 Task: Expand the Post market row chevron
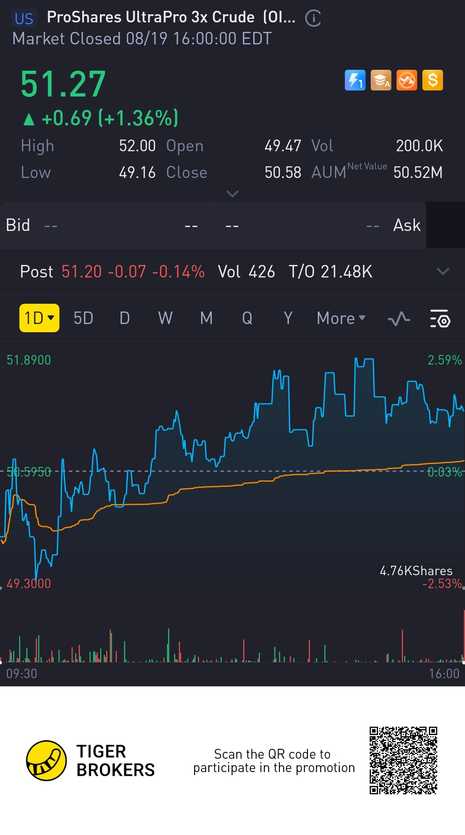coord(443,271)
